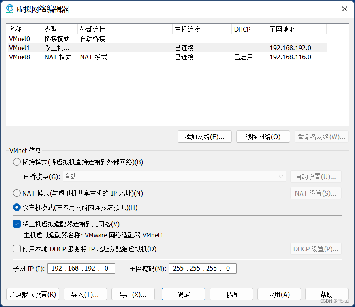Select the VMnet0 row
Screen dimensions: 355x307
167,39
